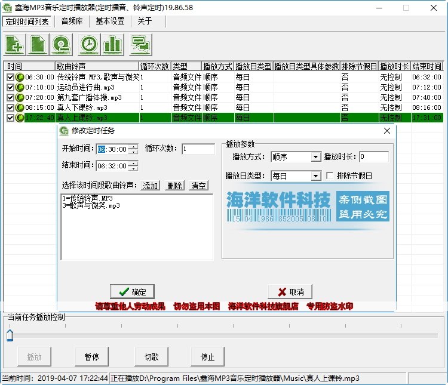Click the 结束时间 column header
This screenshot has width=448, height=385.
click(x=427, y=66)
